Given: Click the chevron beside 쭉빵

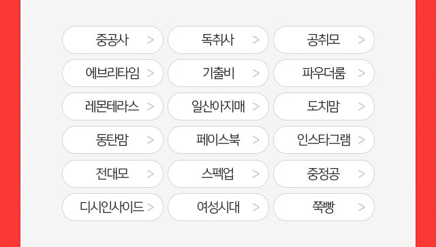Looking at the screenshot, I should [362, 208].
